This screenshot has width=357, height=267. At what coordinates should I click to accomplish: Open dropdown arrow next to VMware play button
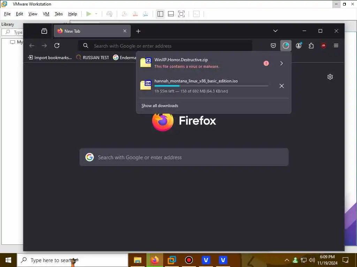coord(96,14)
